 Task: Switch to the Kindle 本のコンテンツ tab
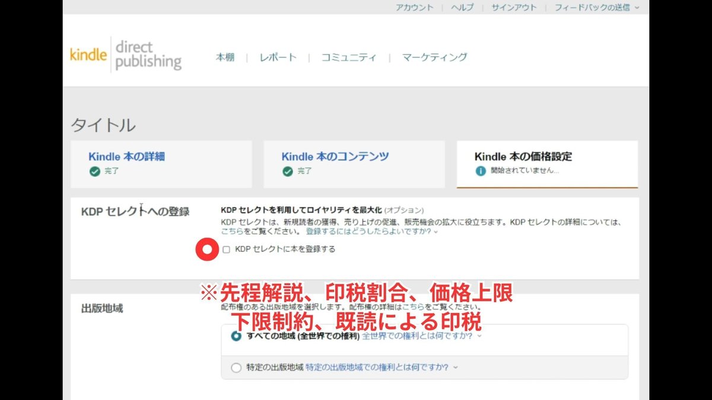click(354, 164)
